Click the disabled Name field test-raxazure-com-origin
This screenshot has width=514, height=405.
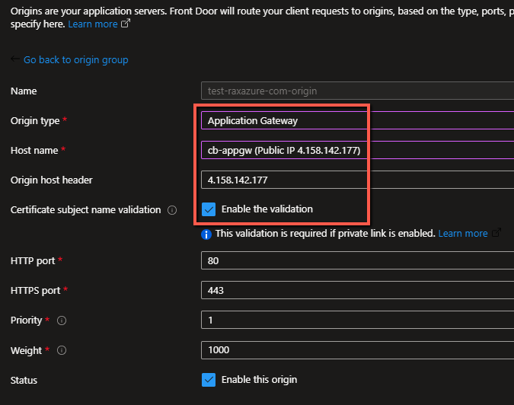(x=357, y=91)
